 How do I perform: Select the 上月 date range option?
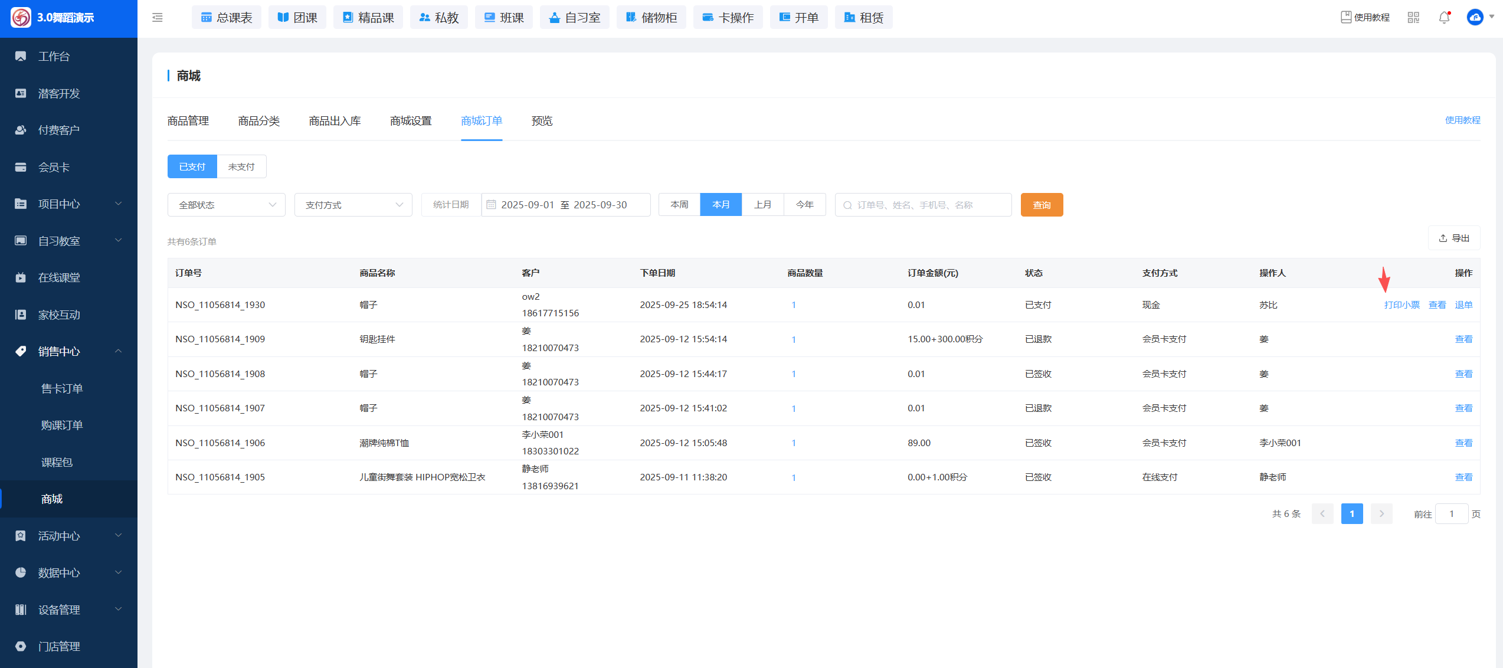(x=762, y=205)
